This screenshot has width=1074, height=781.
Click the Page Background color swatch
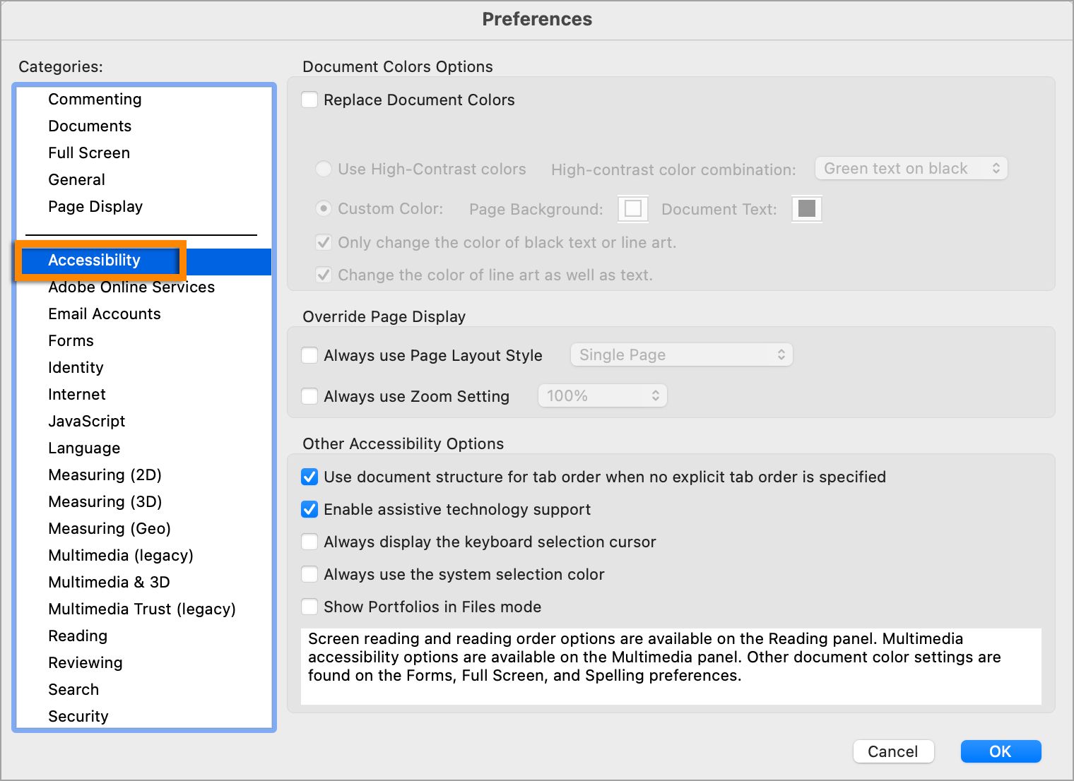[x=633, y=208]
